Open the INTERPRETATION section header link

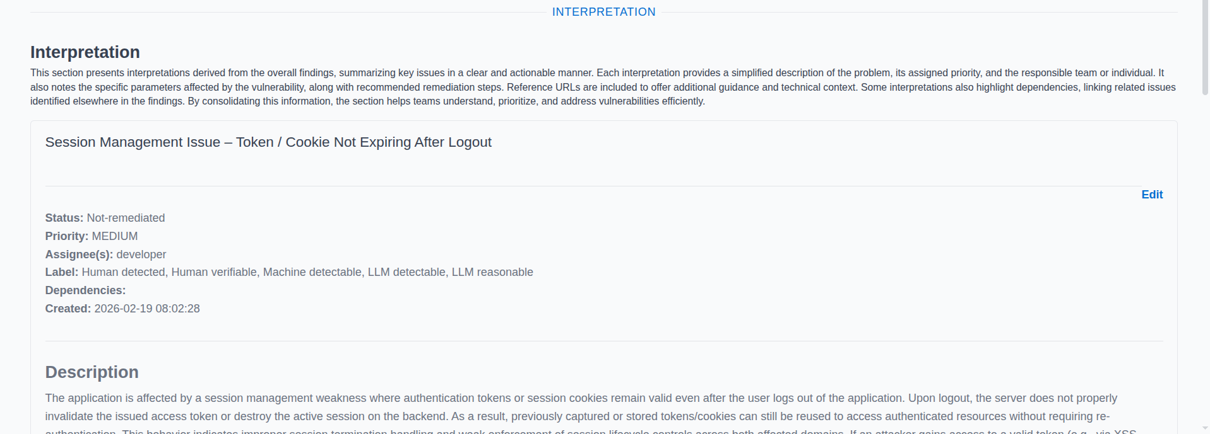(x=603, y=11)
